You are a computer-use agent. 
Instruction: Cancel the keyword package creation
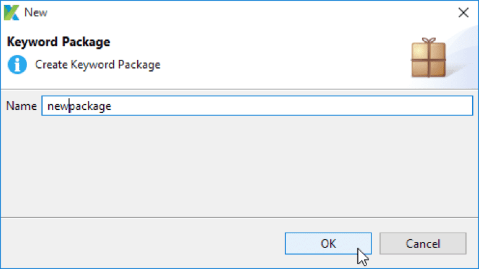(x=423, y=243)
